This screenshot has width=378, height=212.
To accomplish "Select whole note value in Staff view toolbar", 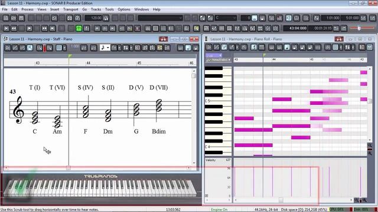I will click(x=181, y=48).
